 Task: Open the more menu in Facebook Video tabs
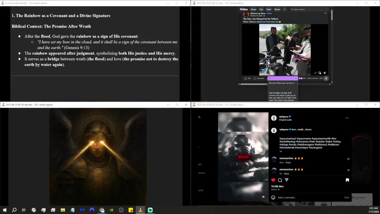(x=284, y=9)
